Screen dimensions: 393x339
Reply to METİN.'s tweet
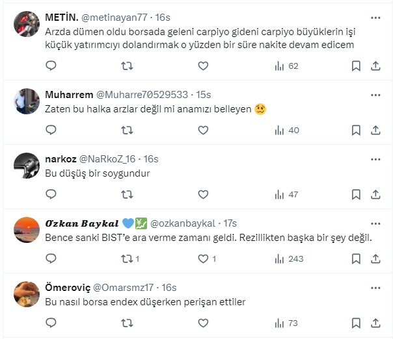pos(51,66)
